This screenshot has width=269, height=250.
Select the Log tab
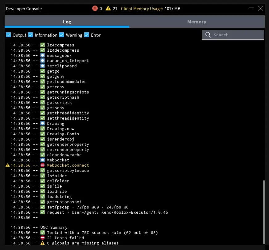coord(67,22)
